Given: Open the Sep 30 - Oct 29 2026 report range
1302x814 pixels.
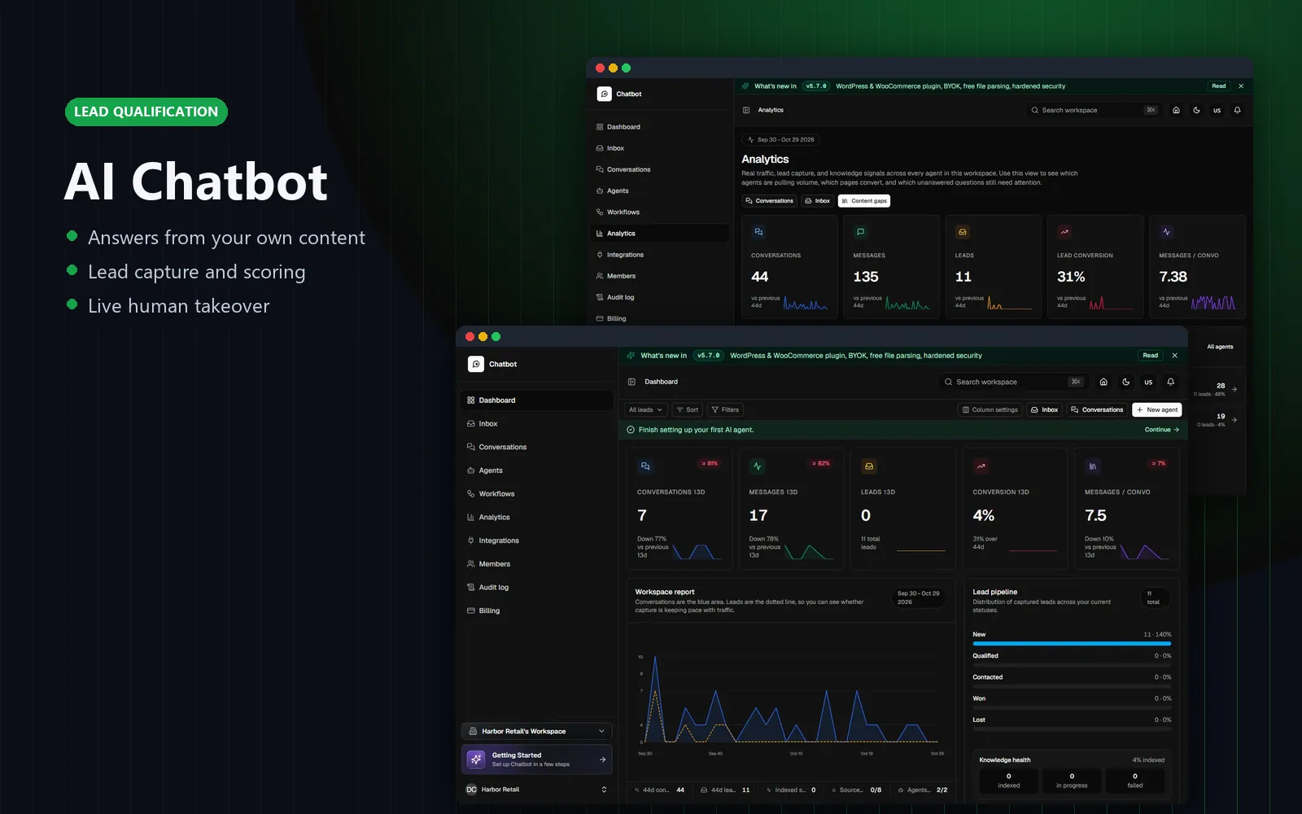Looking at the screenshot, I should tap(919, 597).
